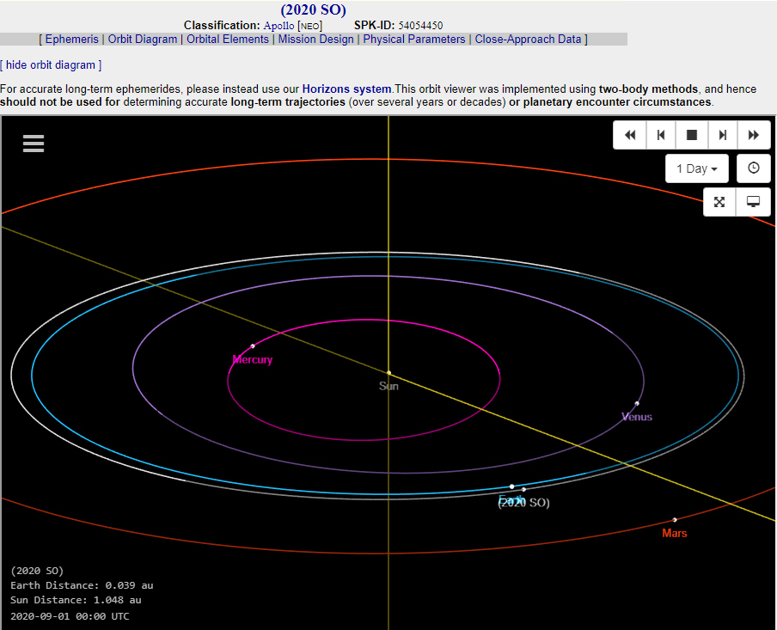Click the fast forward playback button
The height and width of the screenshot is (630, 777).
(754, 135)
